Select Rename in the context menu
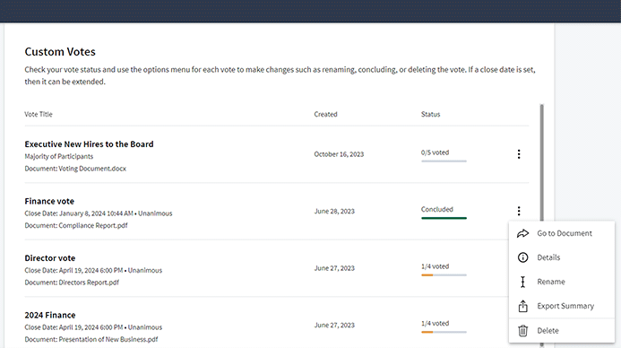This screenshot has width=621, height=348. pyautogui.click(x=562, y=282)
